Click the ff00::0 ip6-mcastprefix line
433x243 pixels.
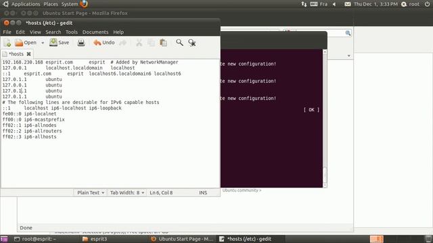33,119
